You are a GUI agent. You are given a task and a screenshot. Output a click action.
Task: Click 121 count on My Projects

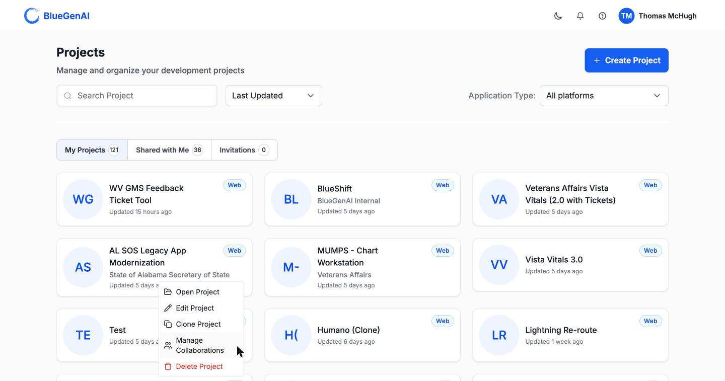click(114, 150)
